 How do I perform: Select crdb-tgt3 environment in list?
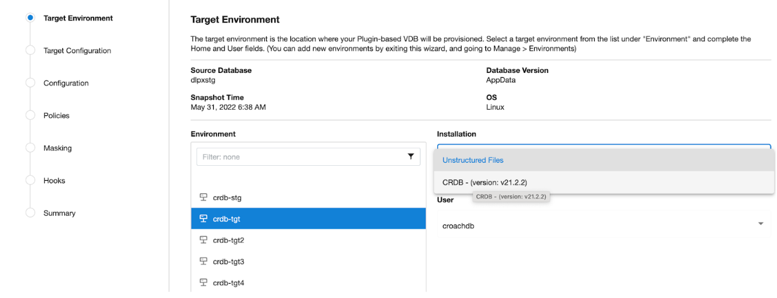coord(229,261)
